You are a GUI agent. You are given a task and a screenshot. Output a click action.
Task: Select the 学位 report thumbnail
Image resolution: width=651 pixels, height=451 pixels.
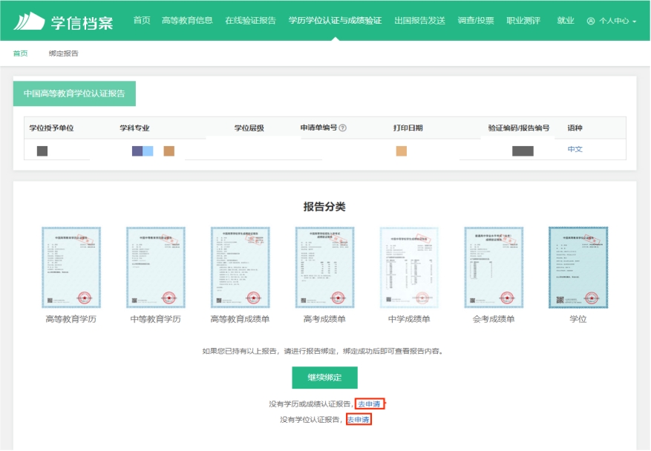[x=578, y=267]
